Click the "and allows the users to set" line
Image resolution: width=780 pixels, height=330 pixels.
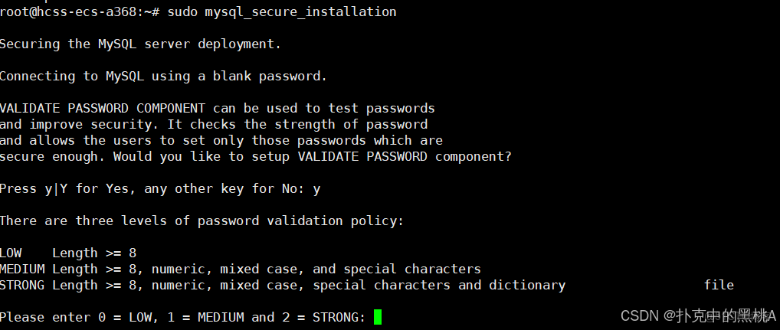tap(221, 141)
